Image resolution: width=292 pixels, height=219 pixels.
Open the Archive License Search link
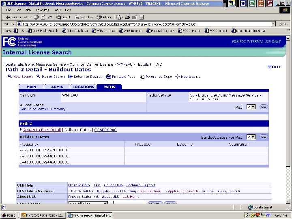point(221,191)
